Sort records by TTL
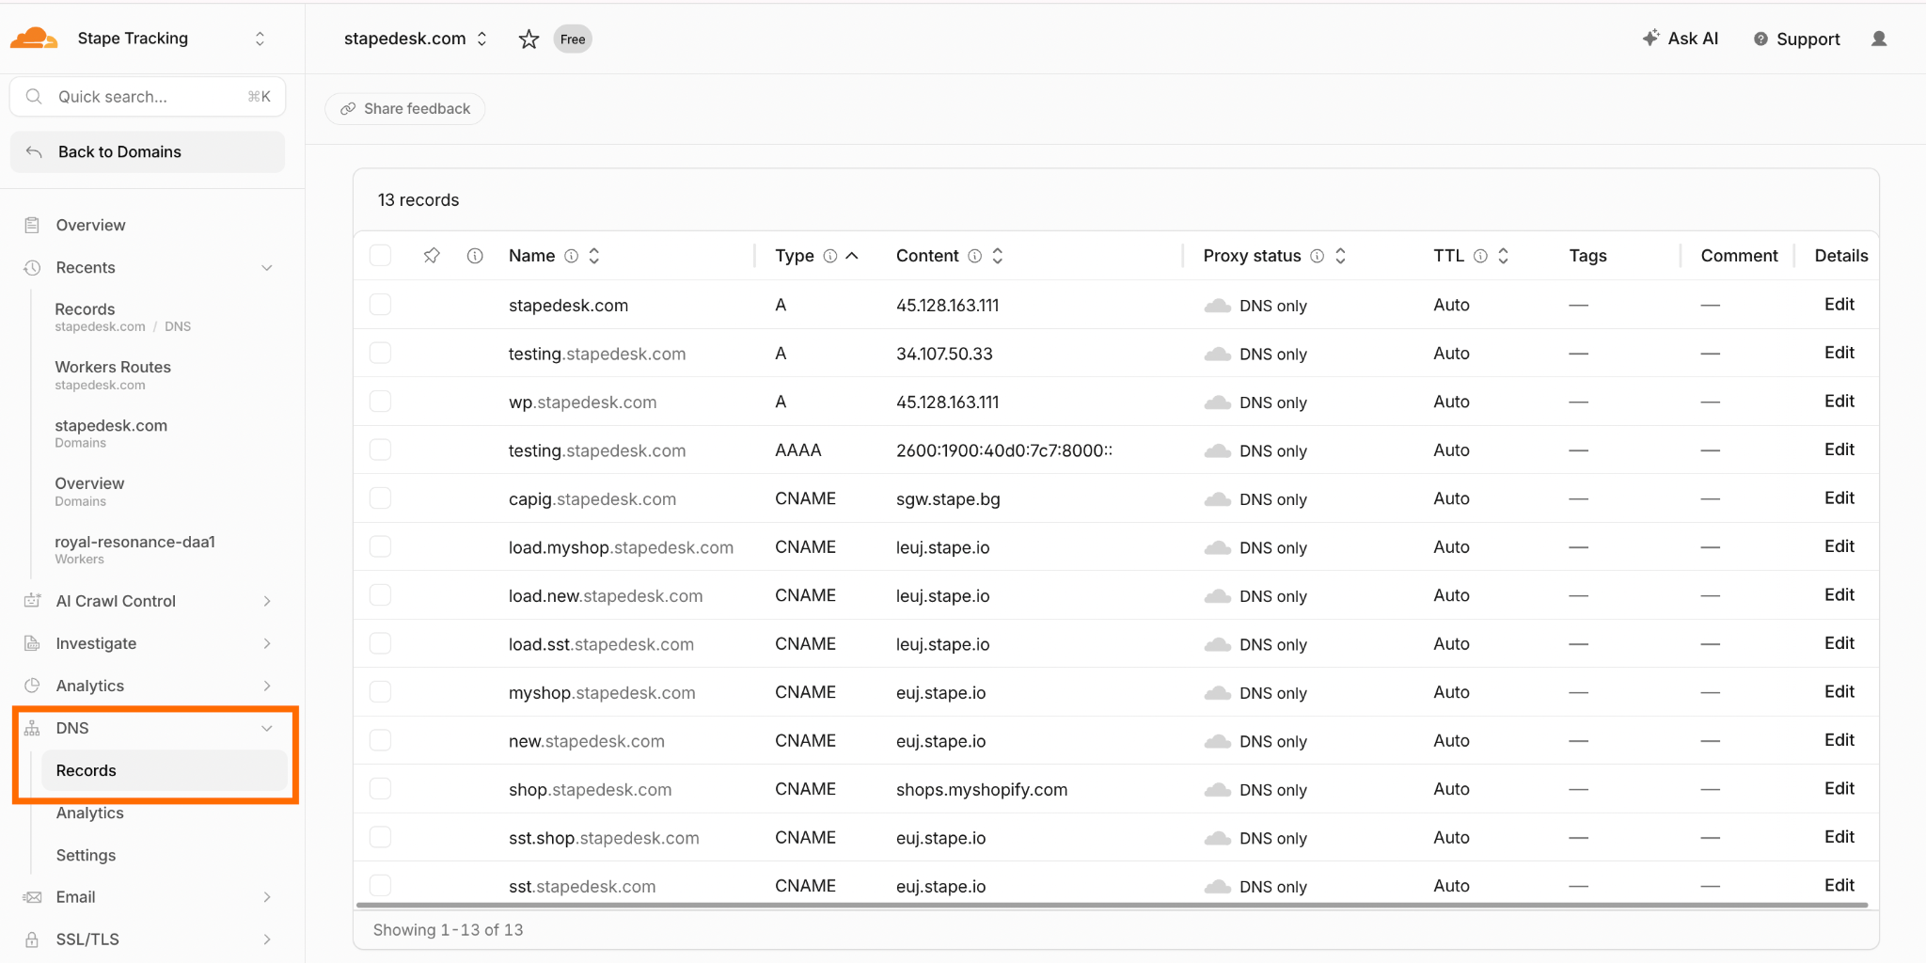Screen dimensions: 1926x963 (x=1504, y=256)
